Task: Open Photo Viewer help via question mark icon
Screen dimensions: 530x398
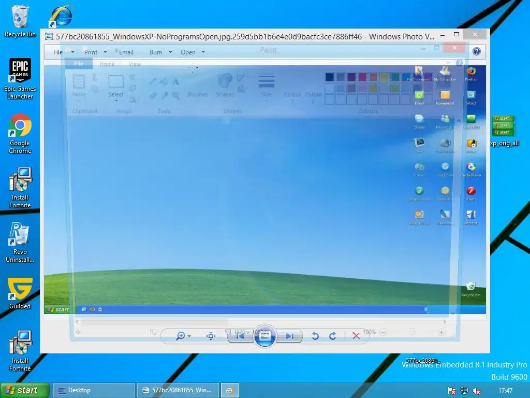Action: pyautogui.click(x=477, y=51)
